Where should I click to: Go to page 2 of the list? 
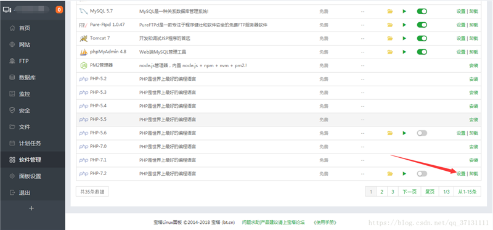(x=381, y=192)
